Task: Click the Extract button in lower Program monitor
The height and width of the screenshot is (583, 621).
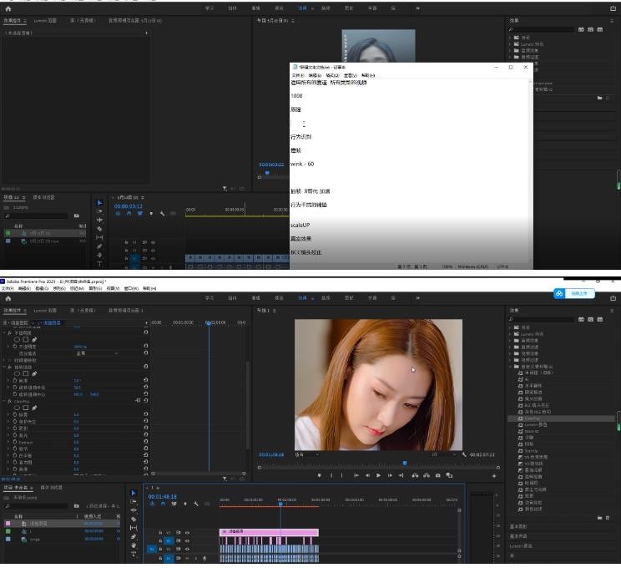Action: [427, 475]
